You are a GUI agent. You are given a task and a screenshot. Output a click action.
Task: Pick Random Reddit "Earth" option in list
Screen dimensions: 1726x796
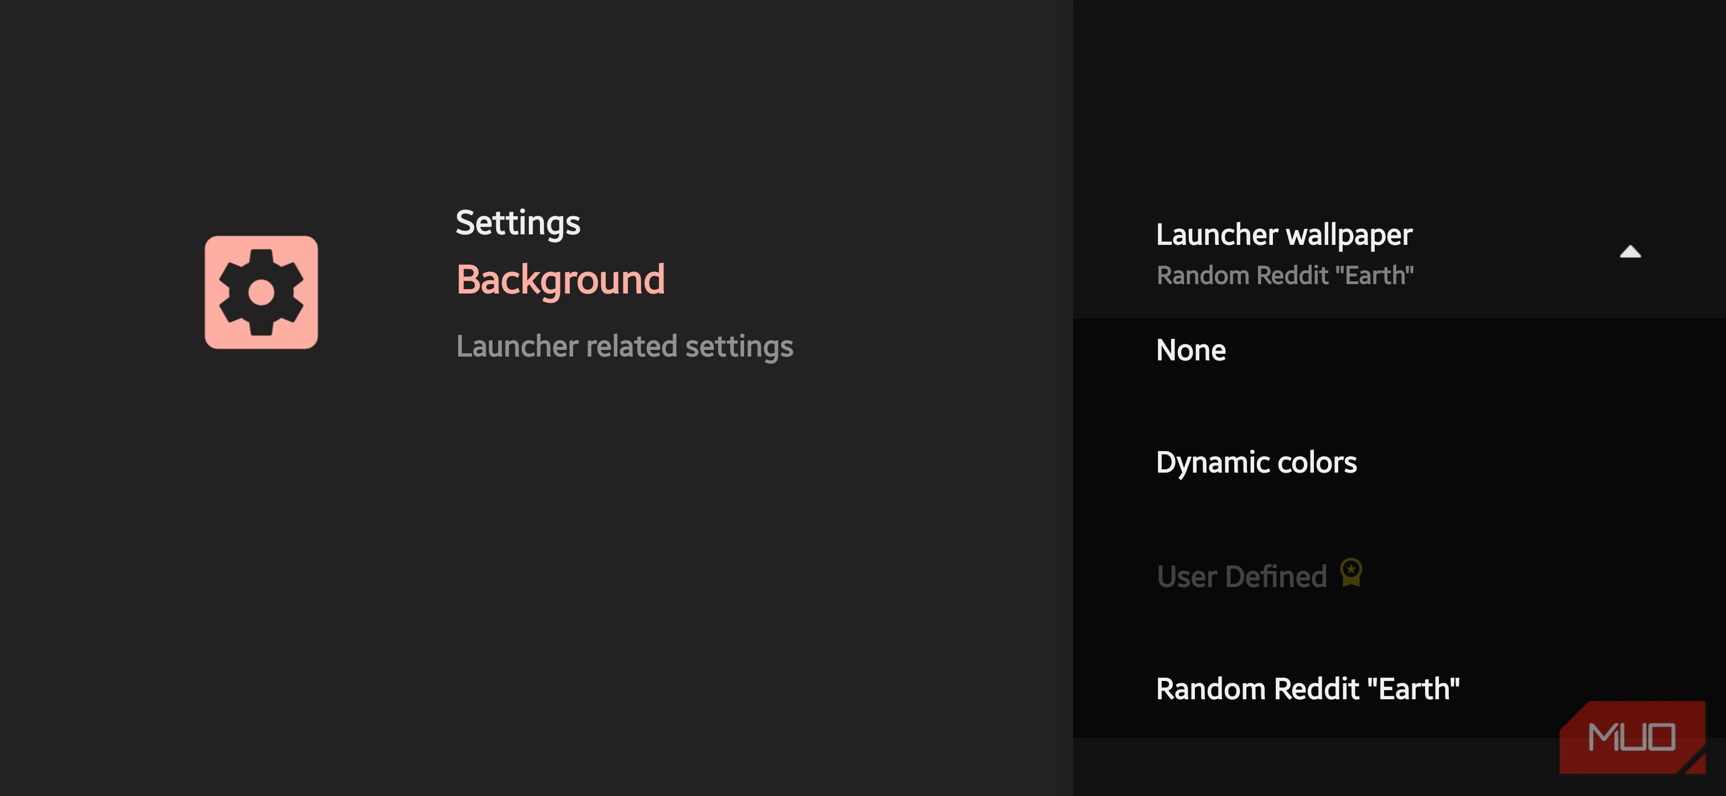pos(1399,688)
